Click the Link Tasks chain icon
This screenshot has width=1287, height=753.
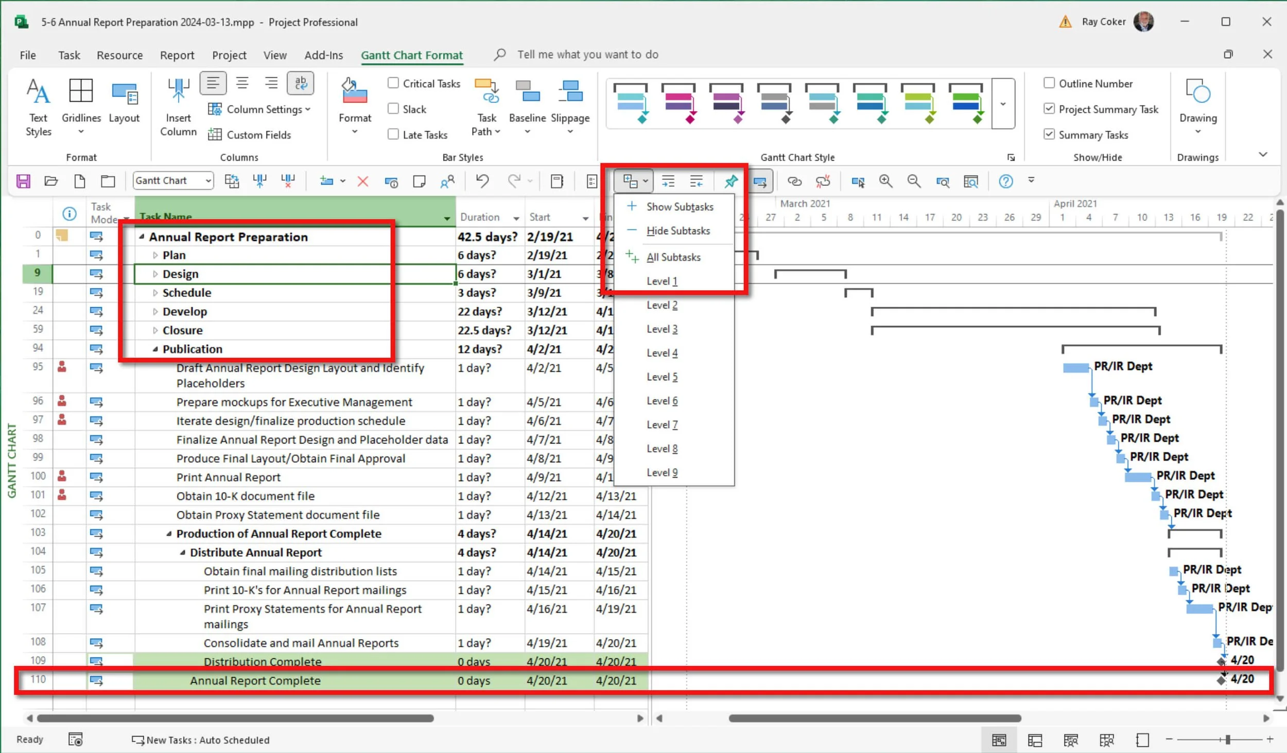[794, 181]
